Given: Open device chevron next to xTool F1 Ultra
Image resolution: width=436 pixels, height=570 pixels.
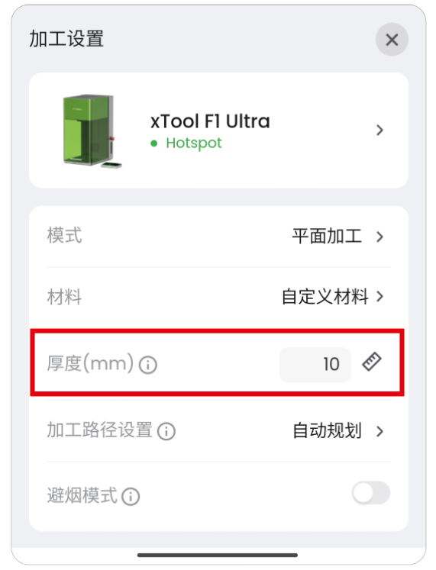Looking at the screenshot, I should click(379, 130).
